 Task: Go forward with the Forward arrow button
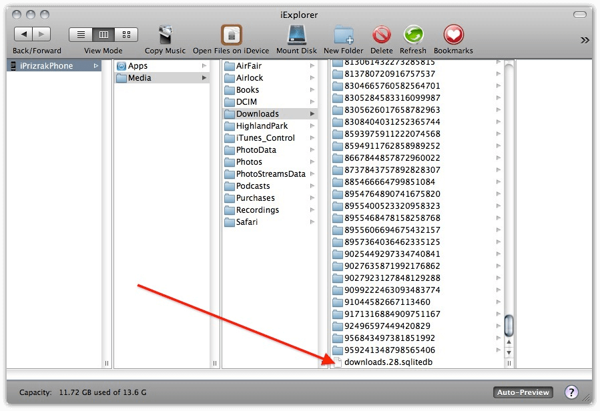(41, 34)
